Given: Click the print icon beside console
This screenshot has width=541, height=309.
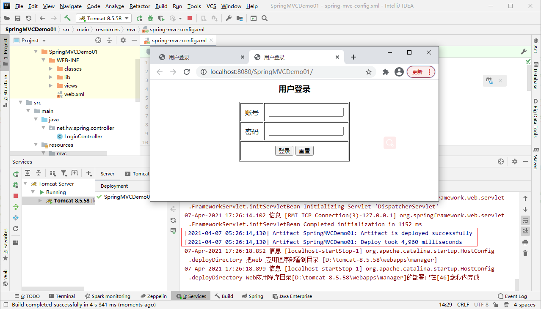Looking at the screenshot, I should [x=525, y=242].
